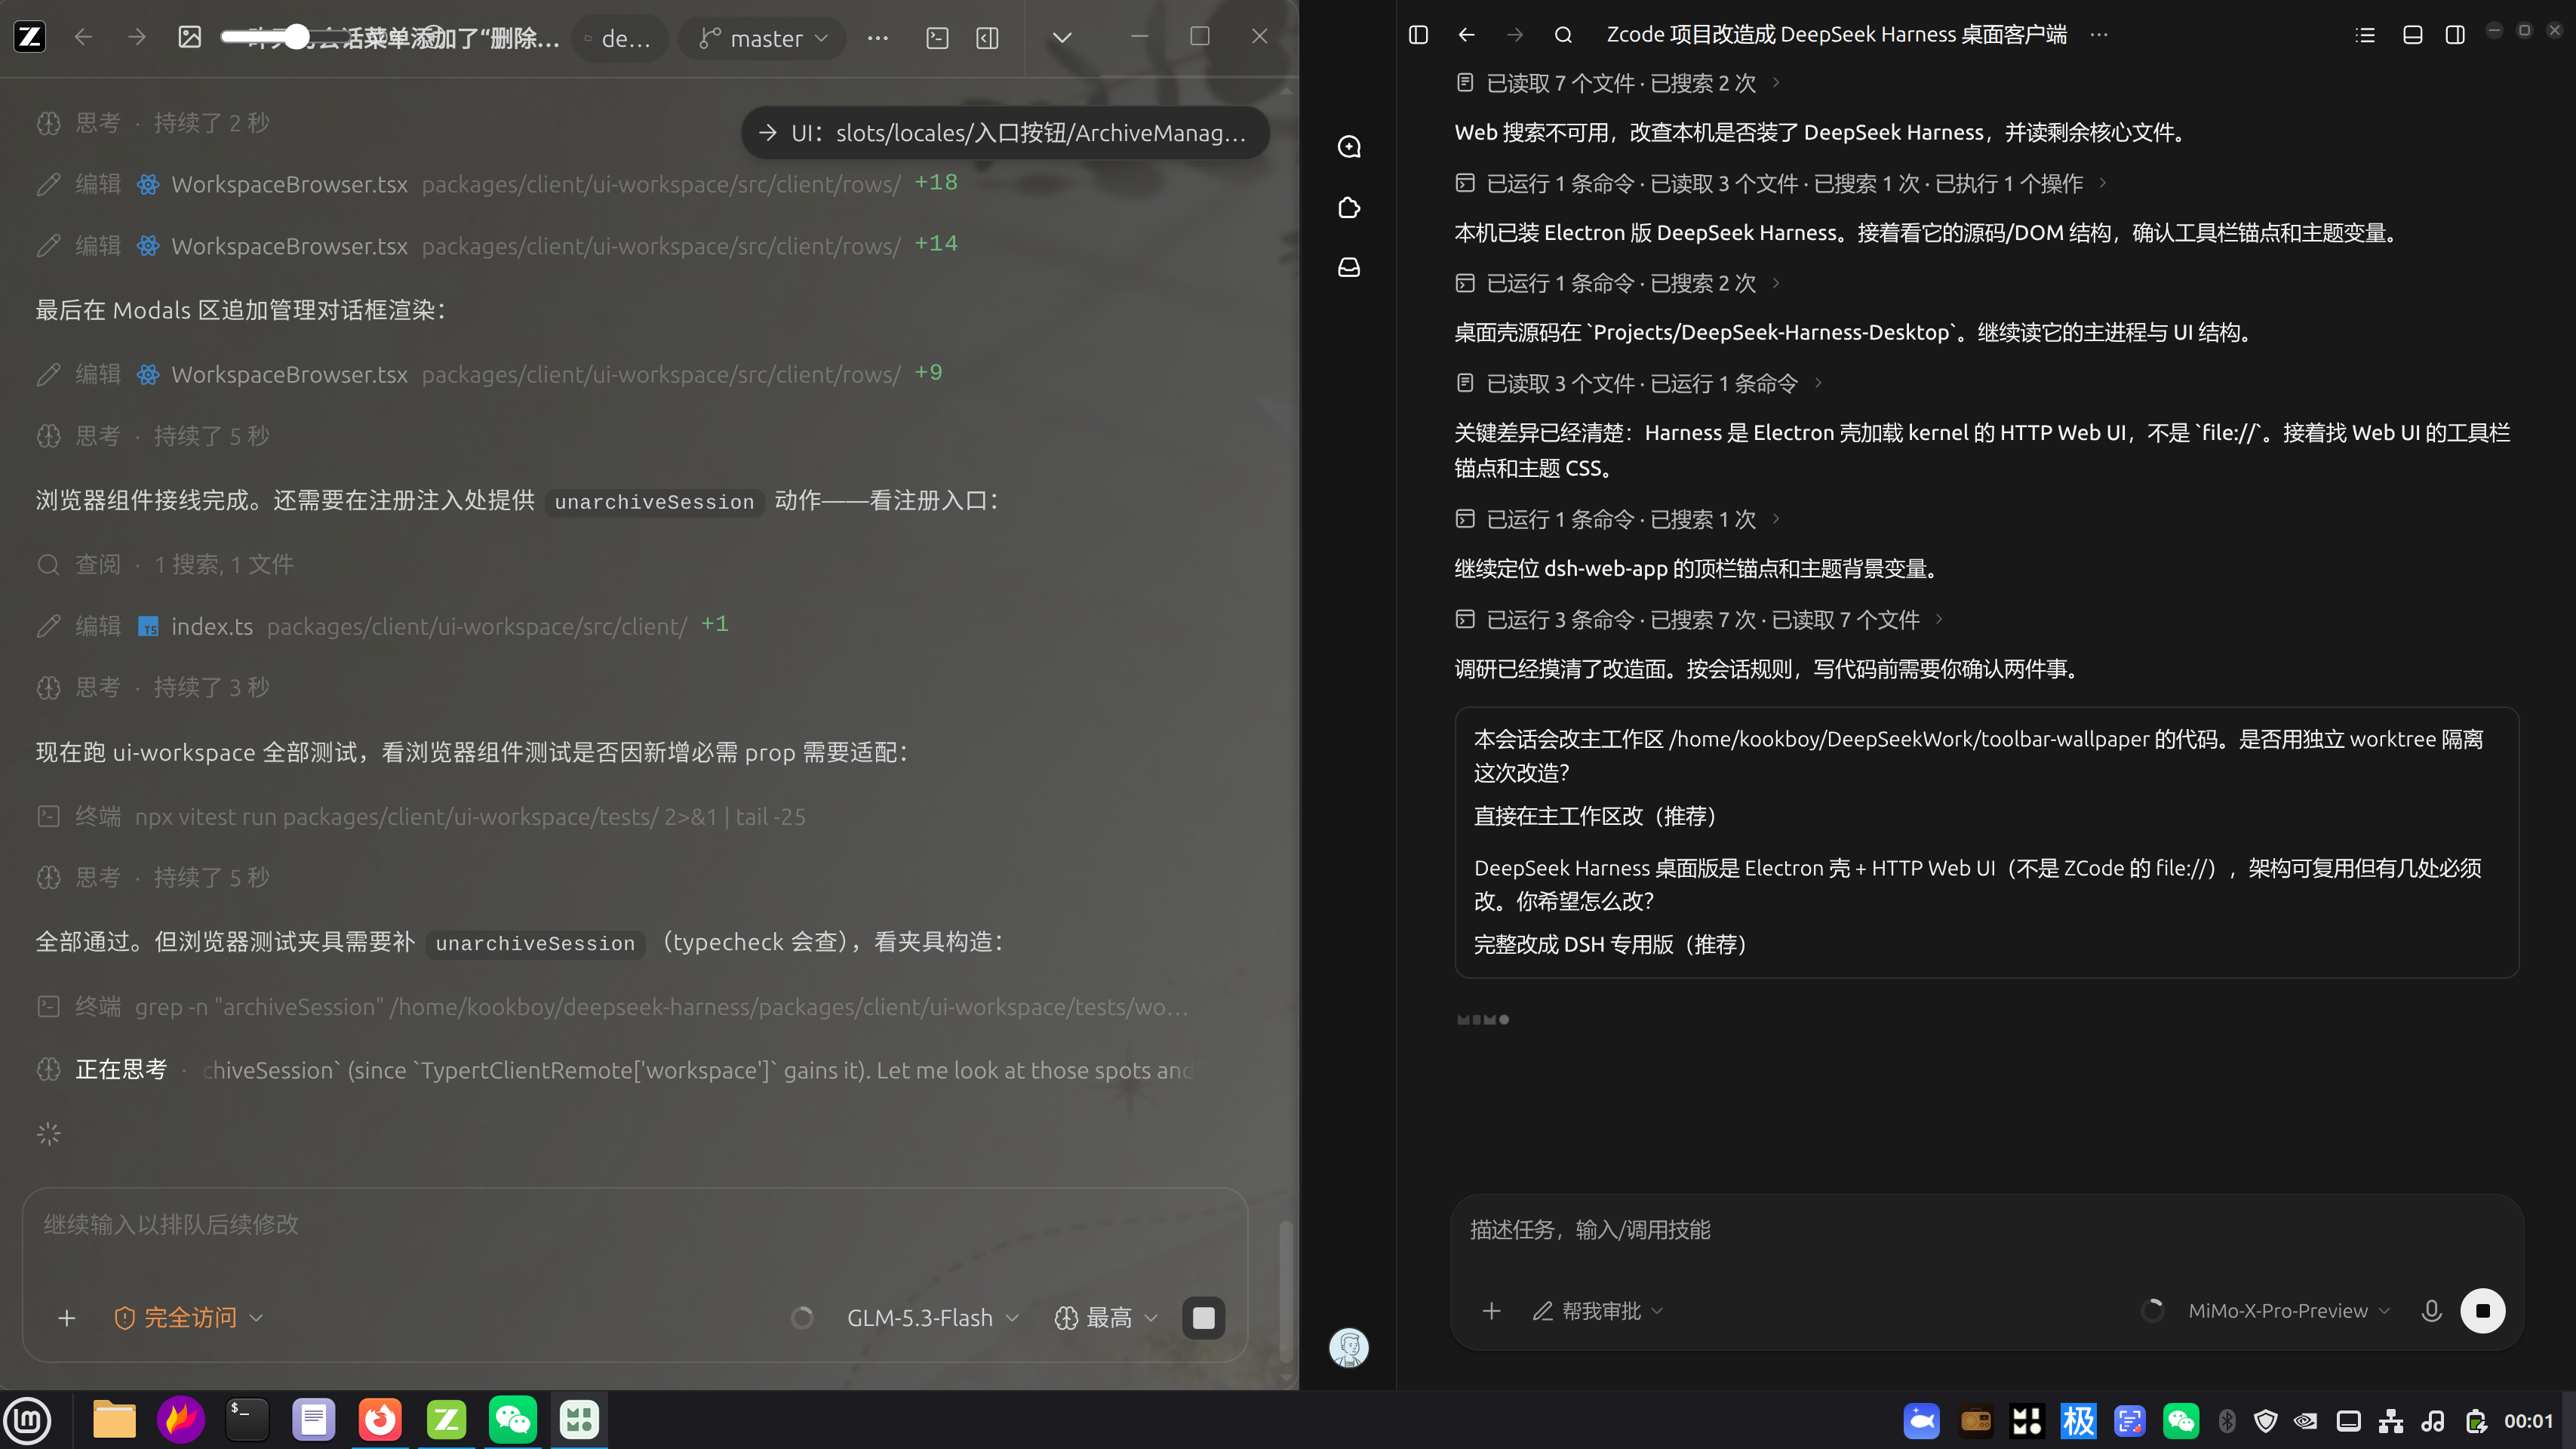
Task: Start new chat from right sidebar icon
Action: click(1349, 147)
